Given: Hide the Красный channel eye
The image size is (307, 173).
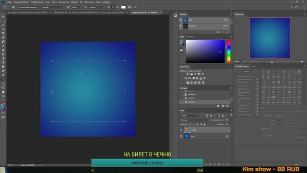Looking at the screenshot, I should [181, 26].
